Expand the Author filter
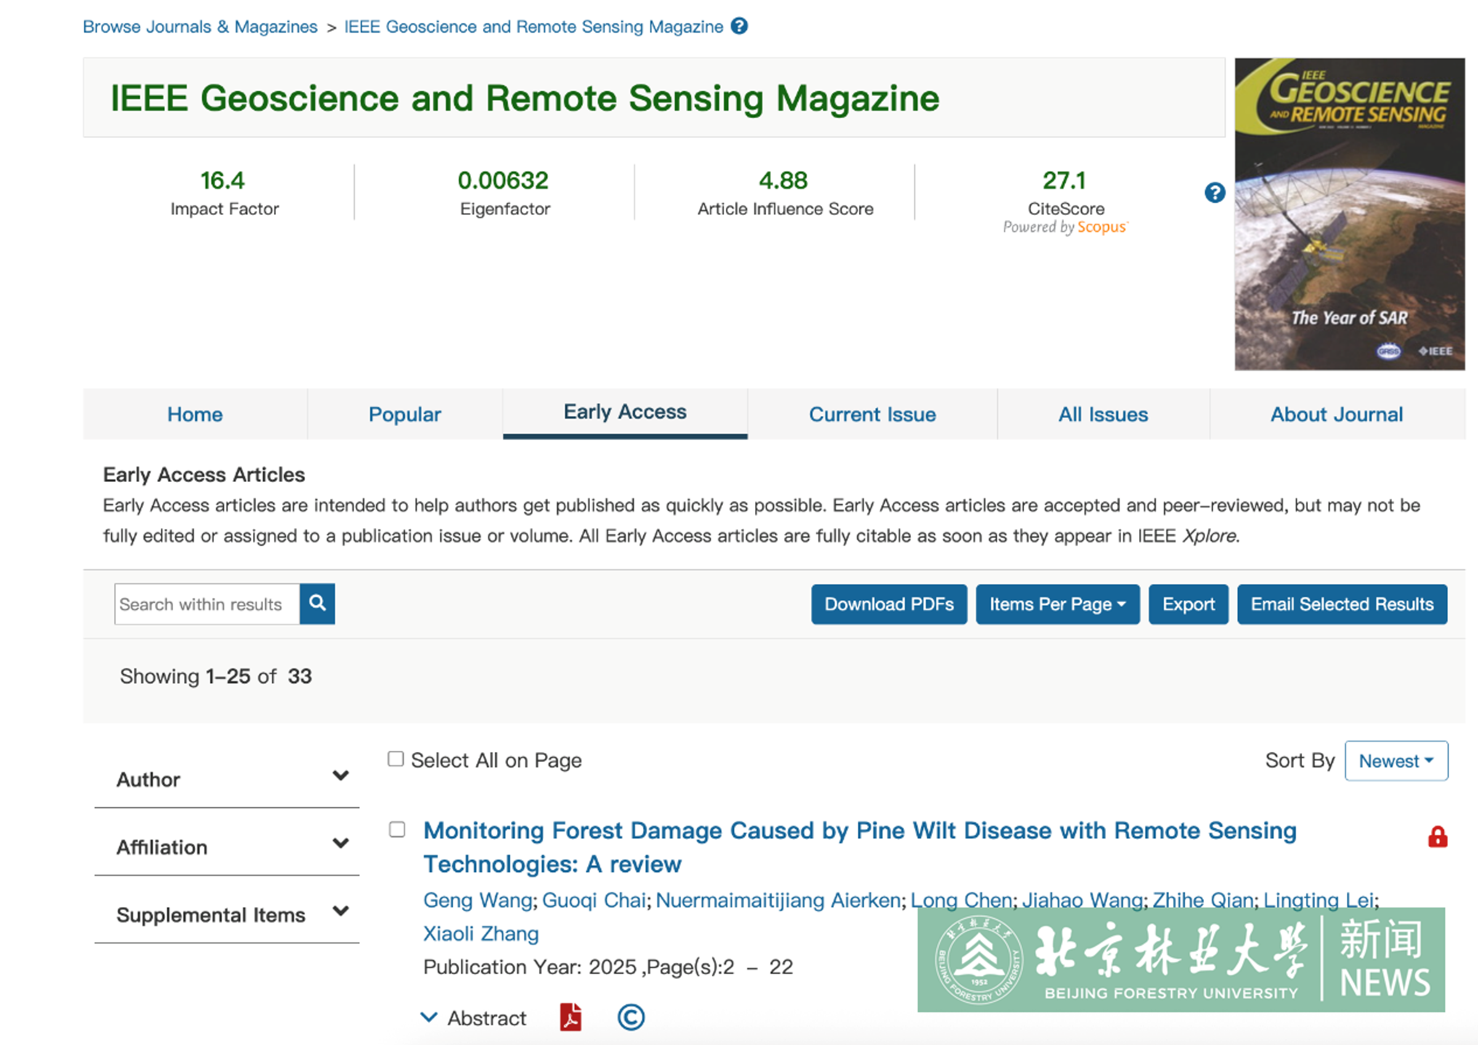 tap(340, 776)
